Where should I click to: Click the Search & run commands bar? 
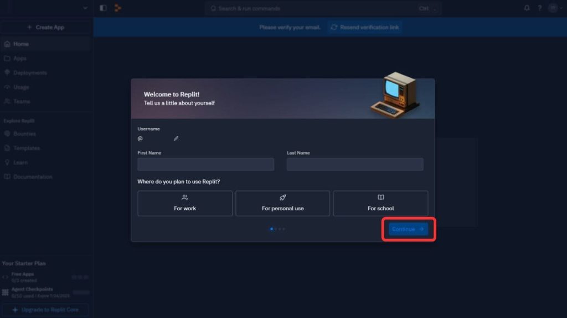pos(323,8)
